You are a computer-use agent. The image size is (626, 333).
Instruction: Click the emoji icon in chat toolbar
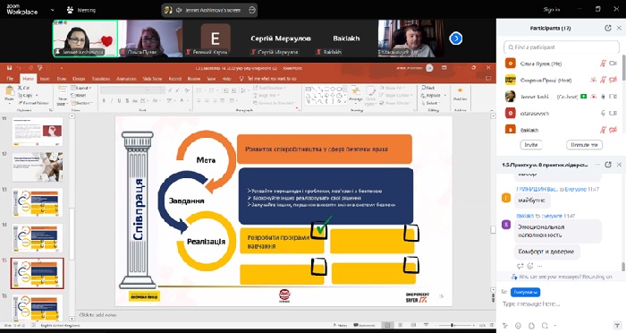point(518,326)
